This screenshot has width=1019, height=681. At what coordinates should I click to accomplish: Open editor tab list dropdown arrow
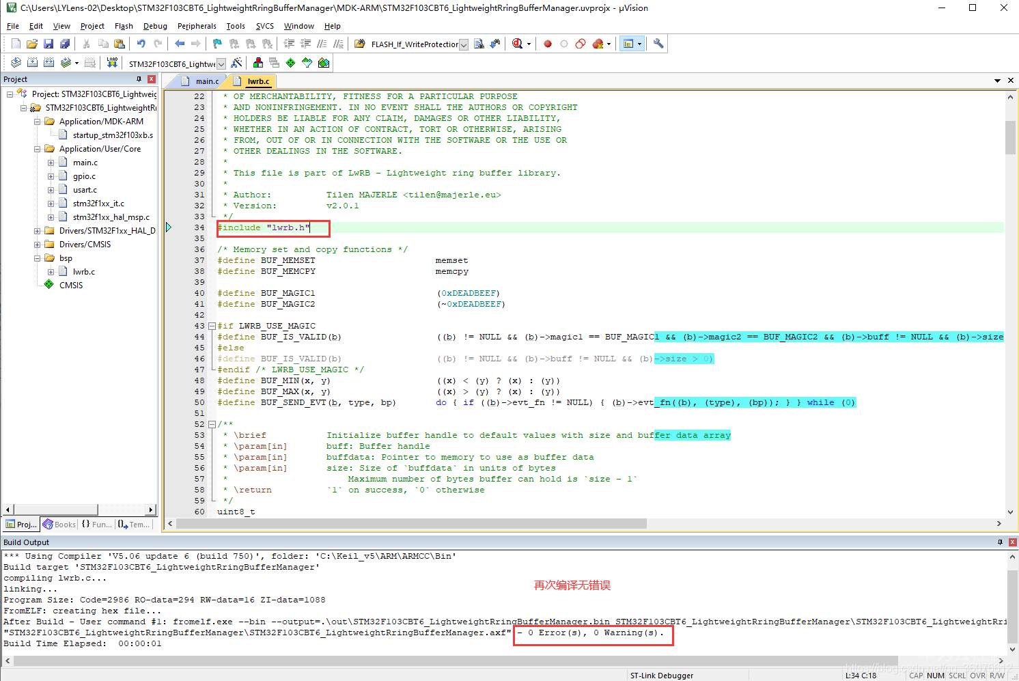tap(998, 81)
